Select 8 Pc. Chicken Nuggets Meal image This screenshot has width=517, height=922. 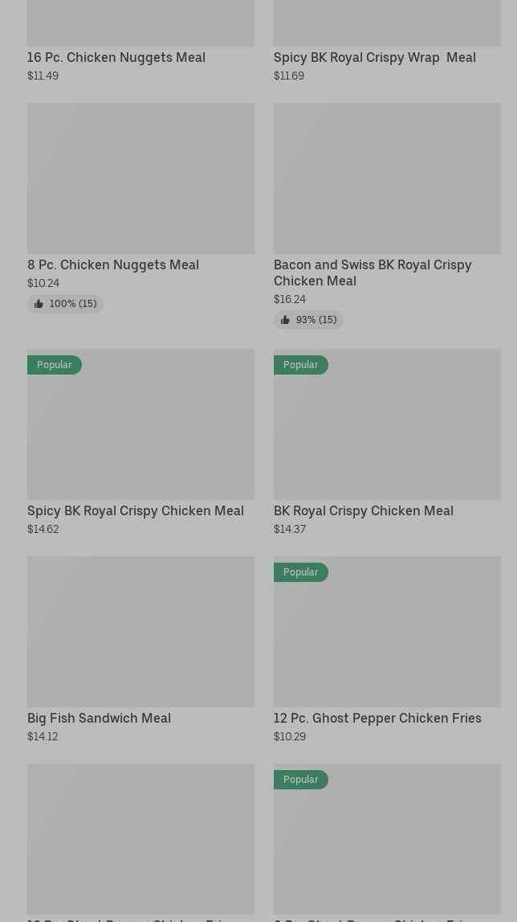tap(140, 178)
